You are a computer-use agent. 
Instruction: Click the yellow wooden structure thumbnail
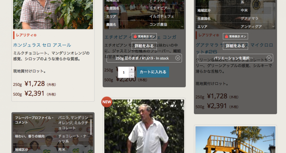click(x=235, y=140)
